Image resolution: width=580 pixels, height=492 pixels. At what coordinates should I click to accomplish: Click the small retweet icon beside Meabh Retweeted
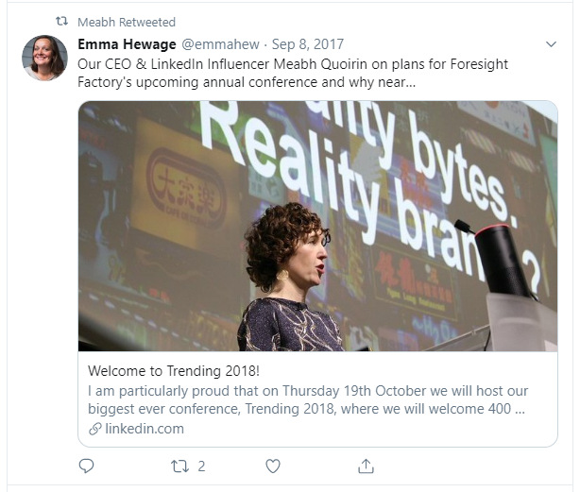tap(61, 21)
